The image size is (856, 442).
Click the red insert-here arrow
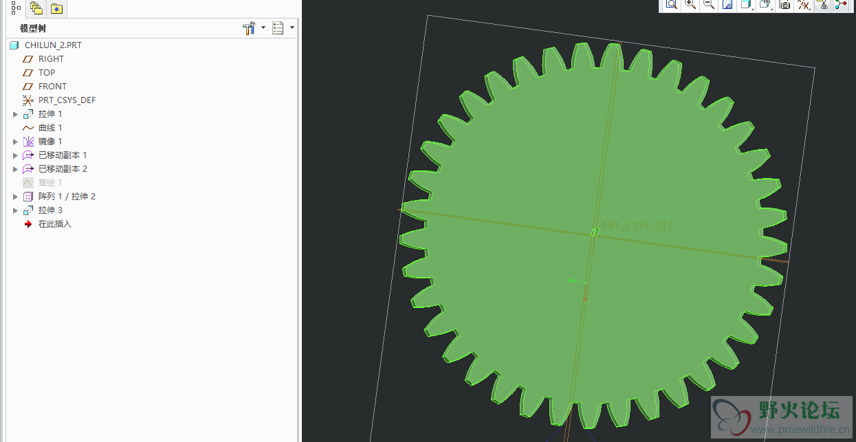[28, 224]
